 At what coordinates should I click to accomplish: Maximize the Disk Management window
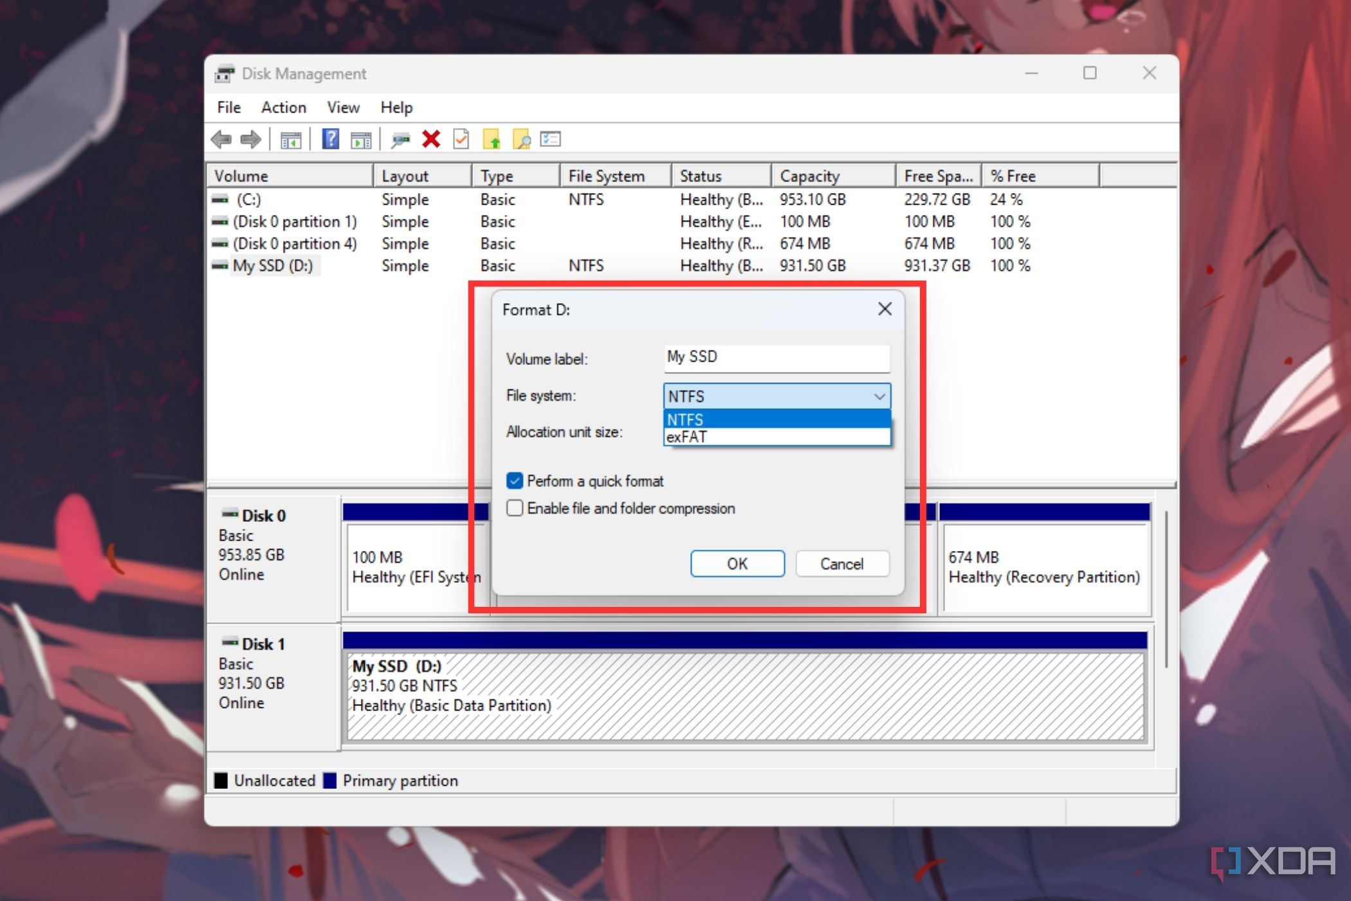tap(1090, 73)
